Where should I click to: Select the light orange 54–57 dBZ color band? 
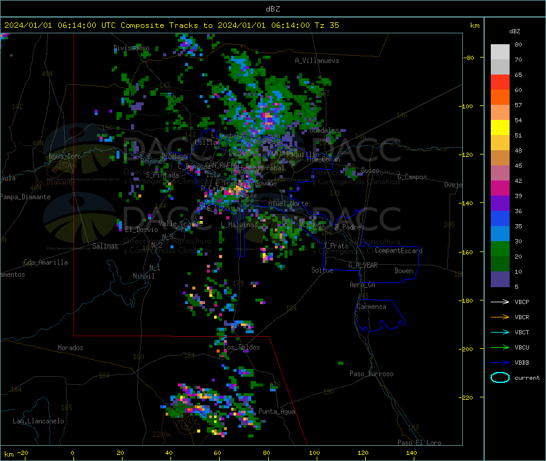tap(500, 113)
